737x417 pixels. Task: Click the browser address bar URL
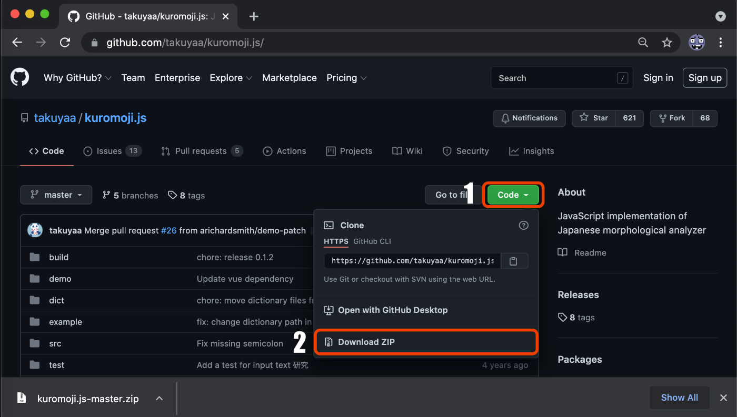185,43
